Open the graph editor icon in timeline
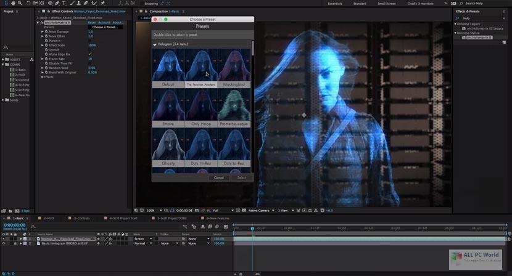This screenshot has width=512, height=276. [x=226, y=227]
